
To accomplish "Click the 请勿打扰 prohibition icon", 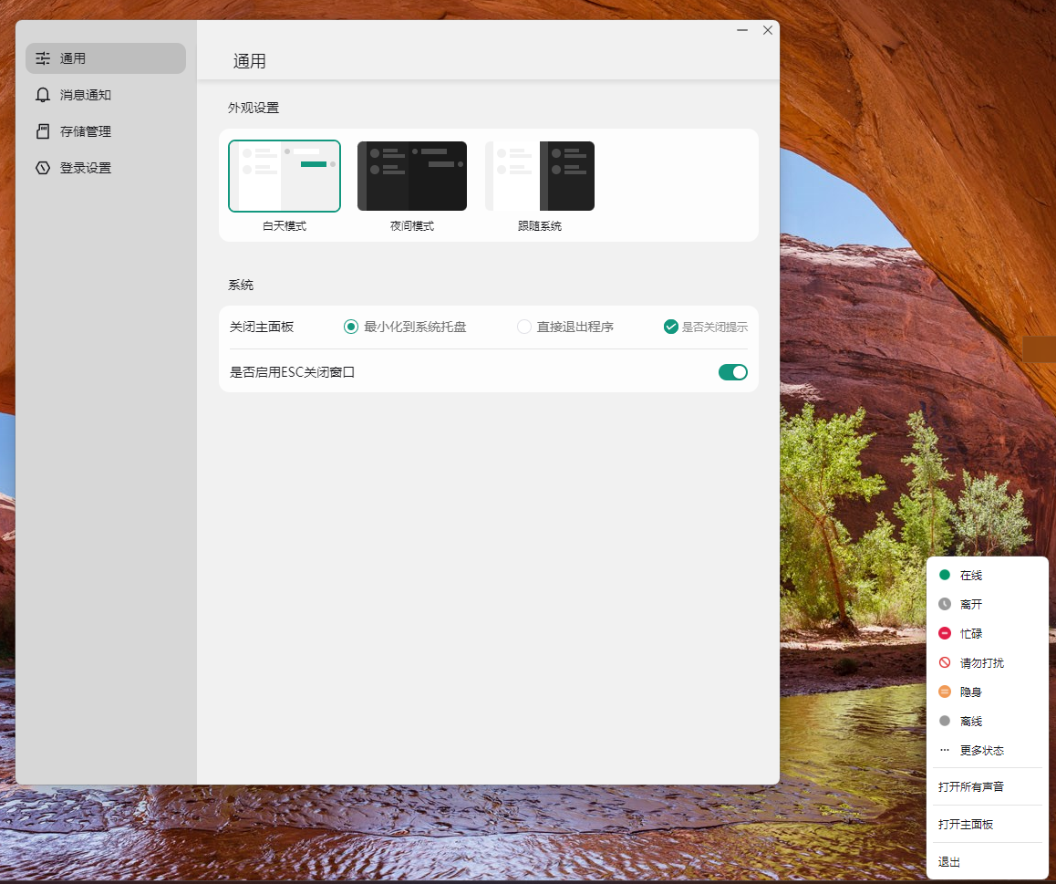I will tap(944, 662).
